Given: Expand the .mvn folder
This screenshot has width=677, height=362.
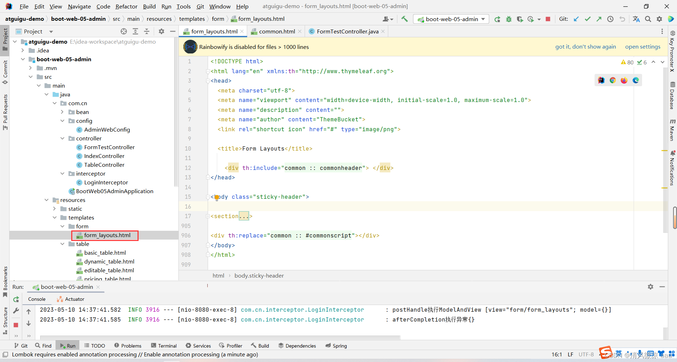Looking at the screenshot, I should [x=31, y=68].
